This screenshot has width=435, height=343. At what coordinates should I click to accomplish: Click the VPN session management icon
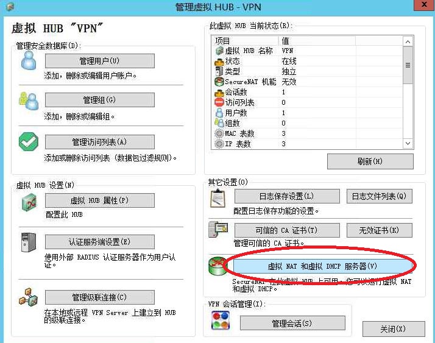pos(220,321)
